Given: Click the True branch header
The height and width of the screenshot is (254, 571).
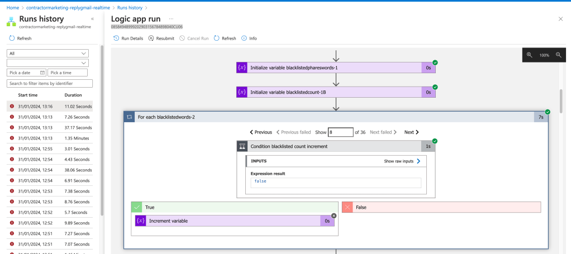Looking at the screenshot, I should click(x=235, y=207).
